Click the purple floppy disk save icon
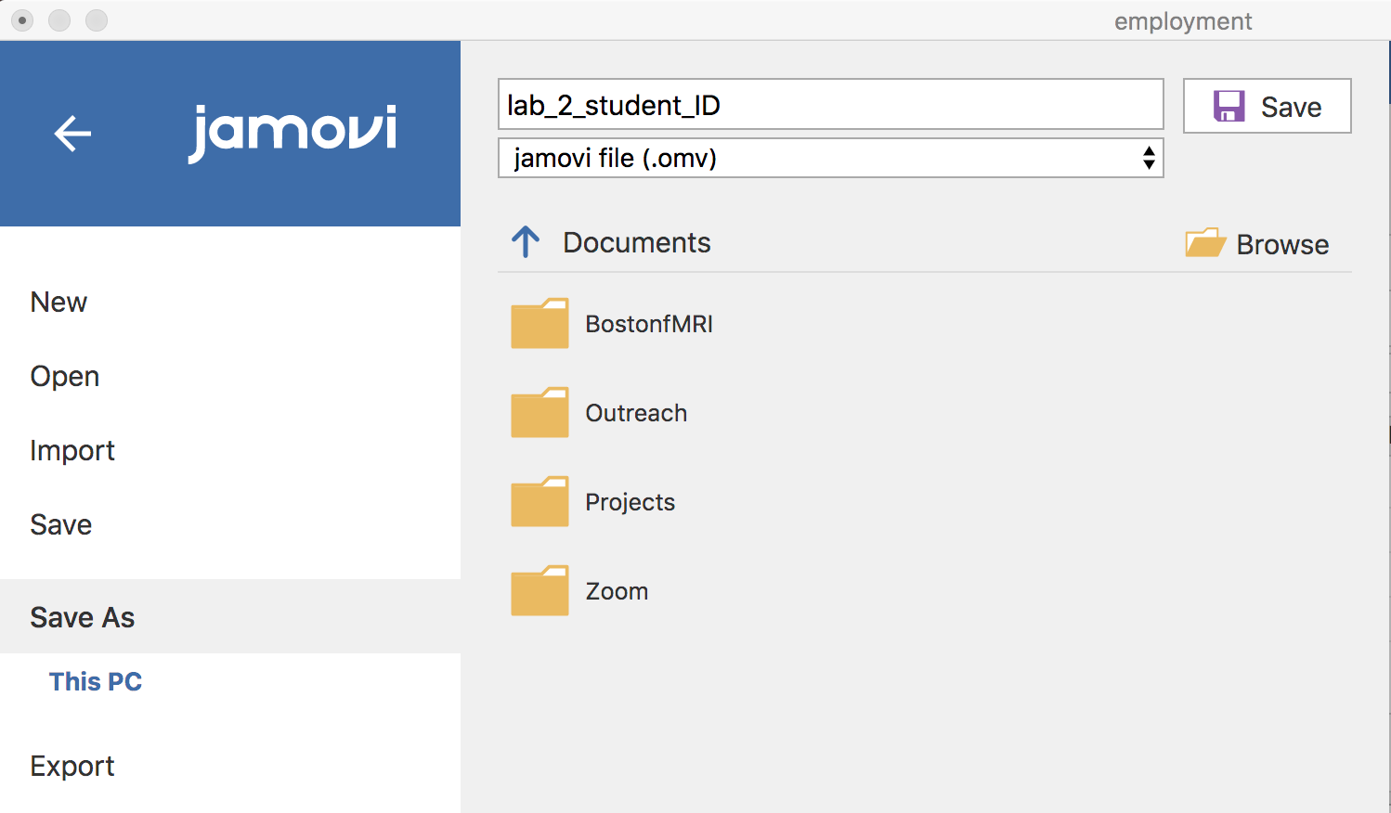The image size is (1391, 813). (x=1228, y=107)
